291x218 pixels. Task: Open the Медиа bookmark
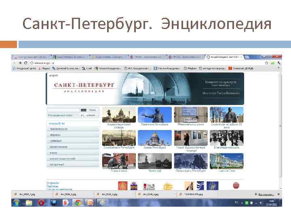pyautogui.click(x=190, y=68)
